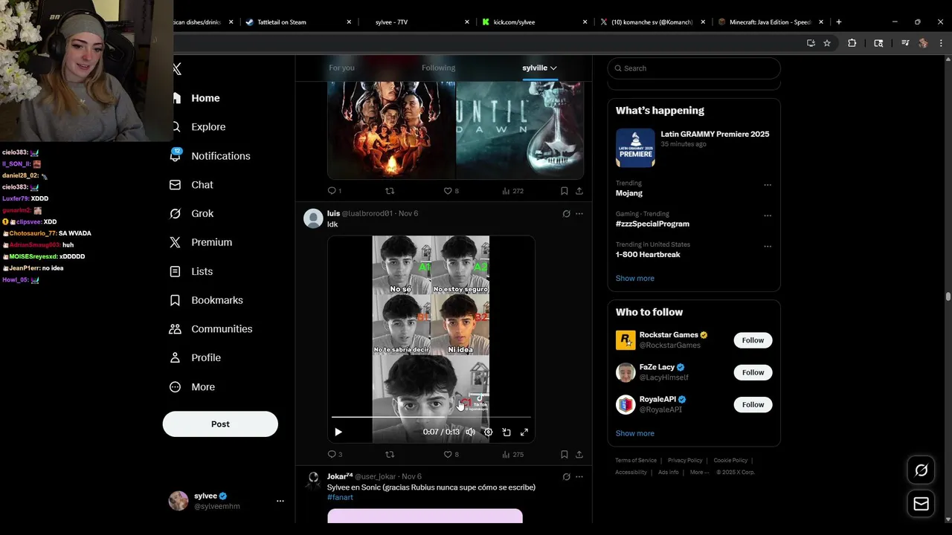Open more options for 1-800 Heartbreak trend
Image resolution: width=952 pixels, height=535 pixels.
[768, 246]
